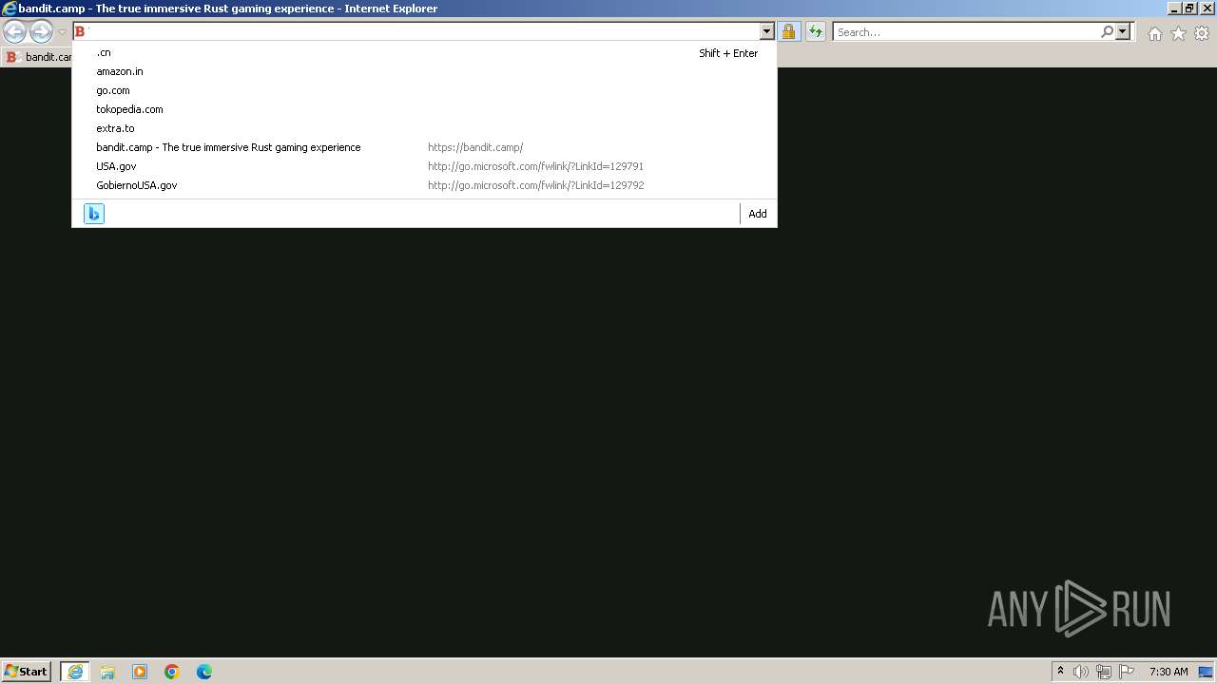Select the amazon.in suggestion
The height and width of the screenshot is (684, 1217).
424,71
